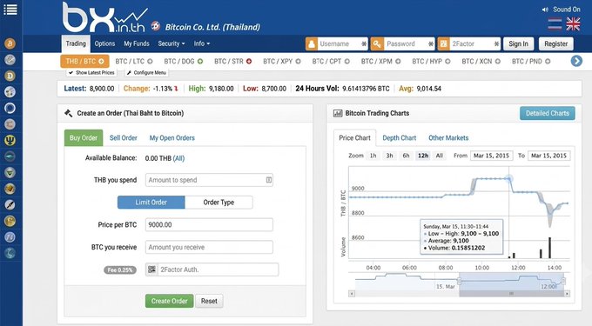Set chart zoom to 6h
The height and width of the screenshot is (326, 592).
tap(407, 156)
